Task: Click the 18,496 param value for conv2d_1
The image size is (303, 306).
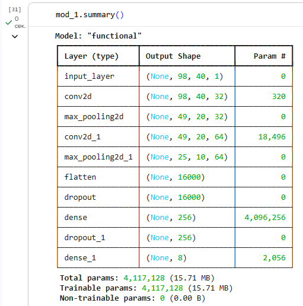Action: click(x=272, y=137)
